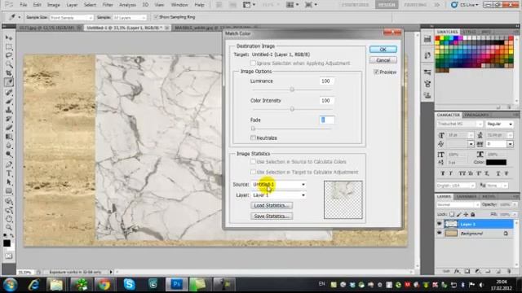Hide the Background layer eye icon
The image size is (522, 293).
[x=440, y=234]
